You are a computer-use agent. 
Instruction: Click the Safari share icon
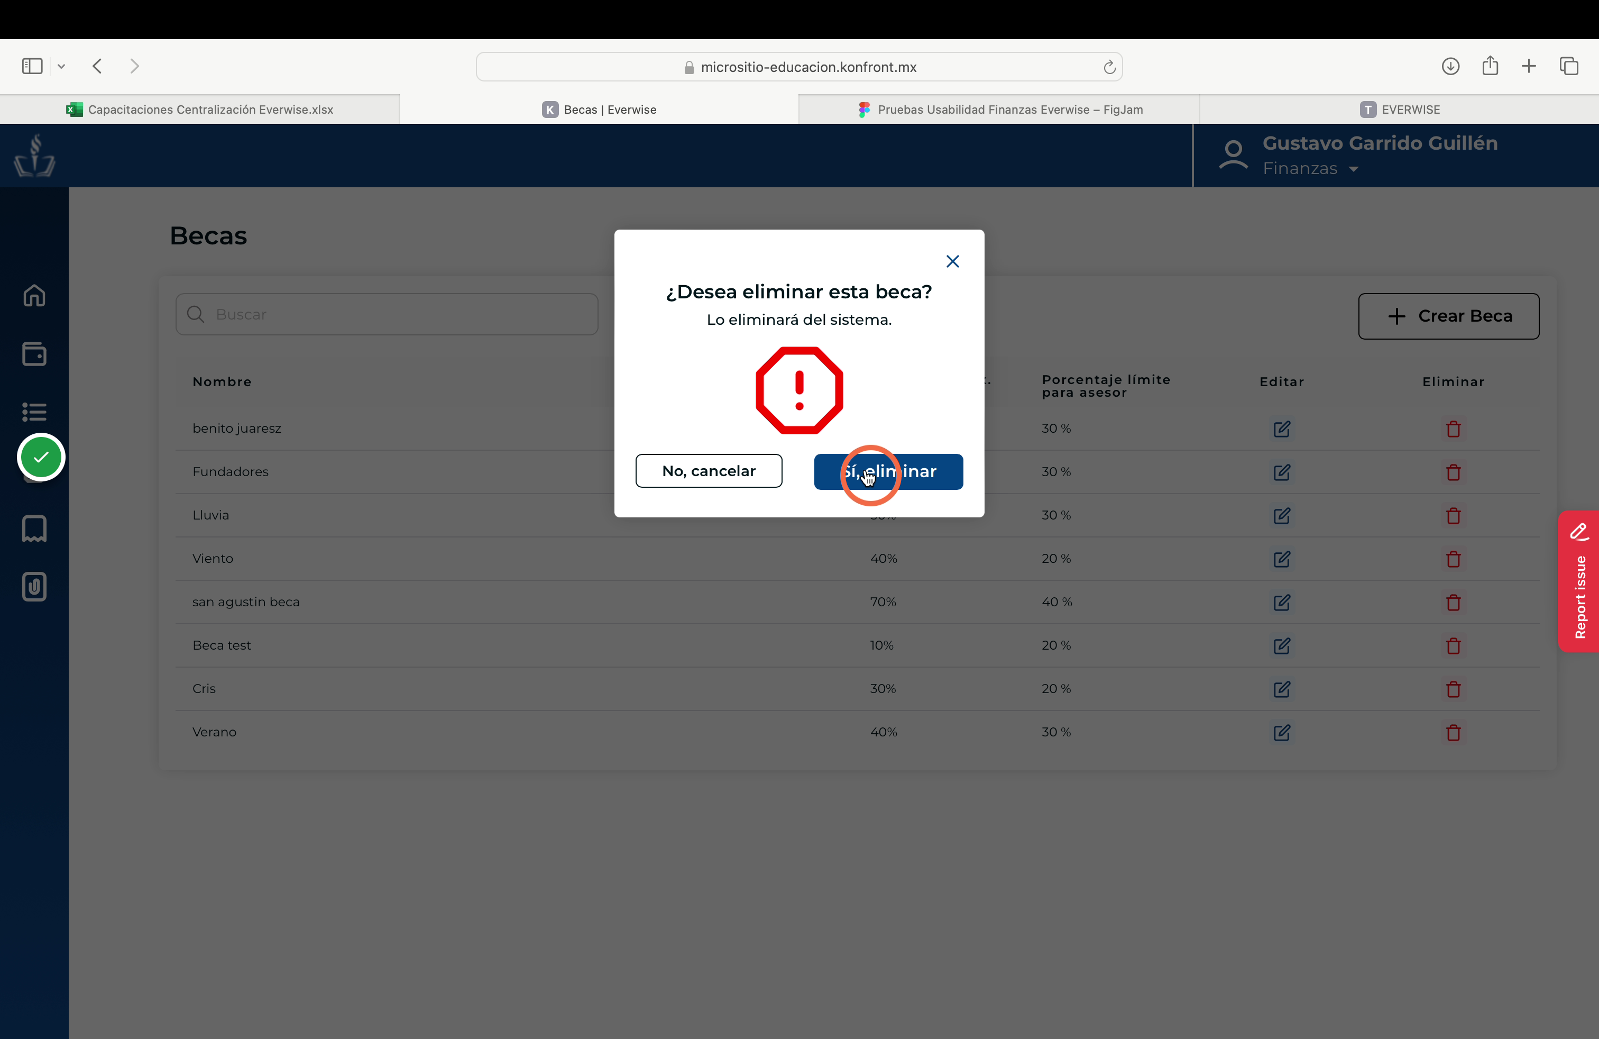(x=1490, y=65)
